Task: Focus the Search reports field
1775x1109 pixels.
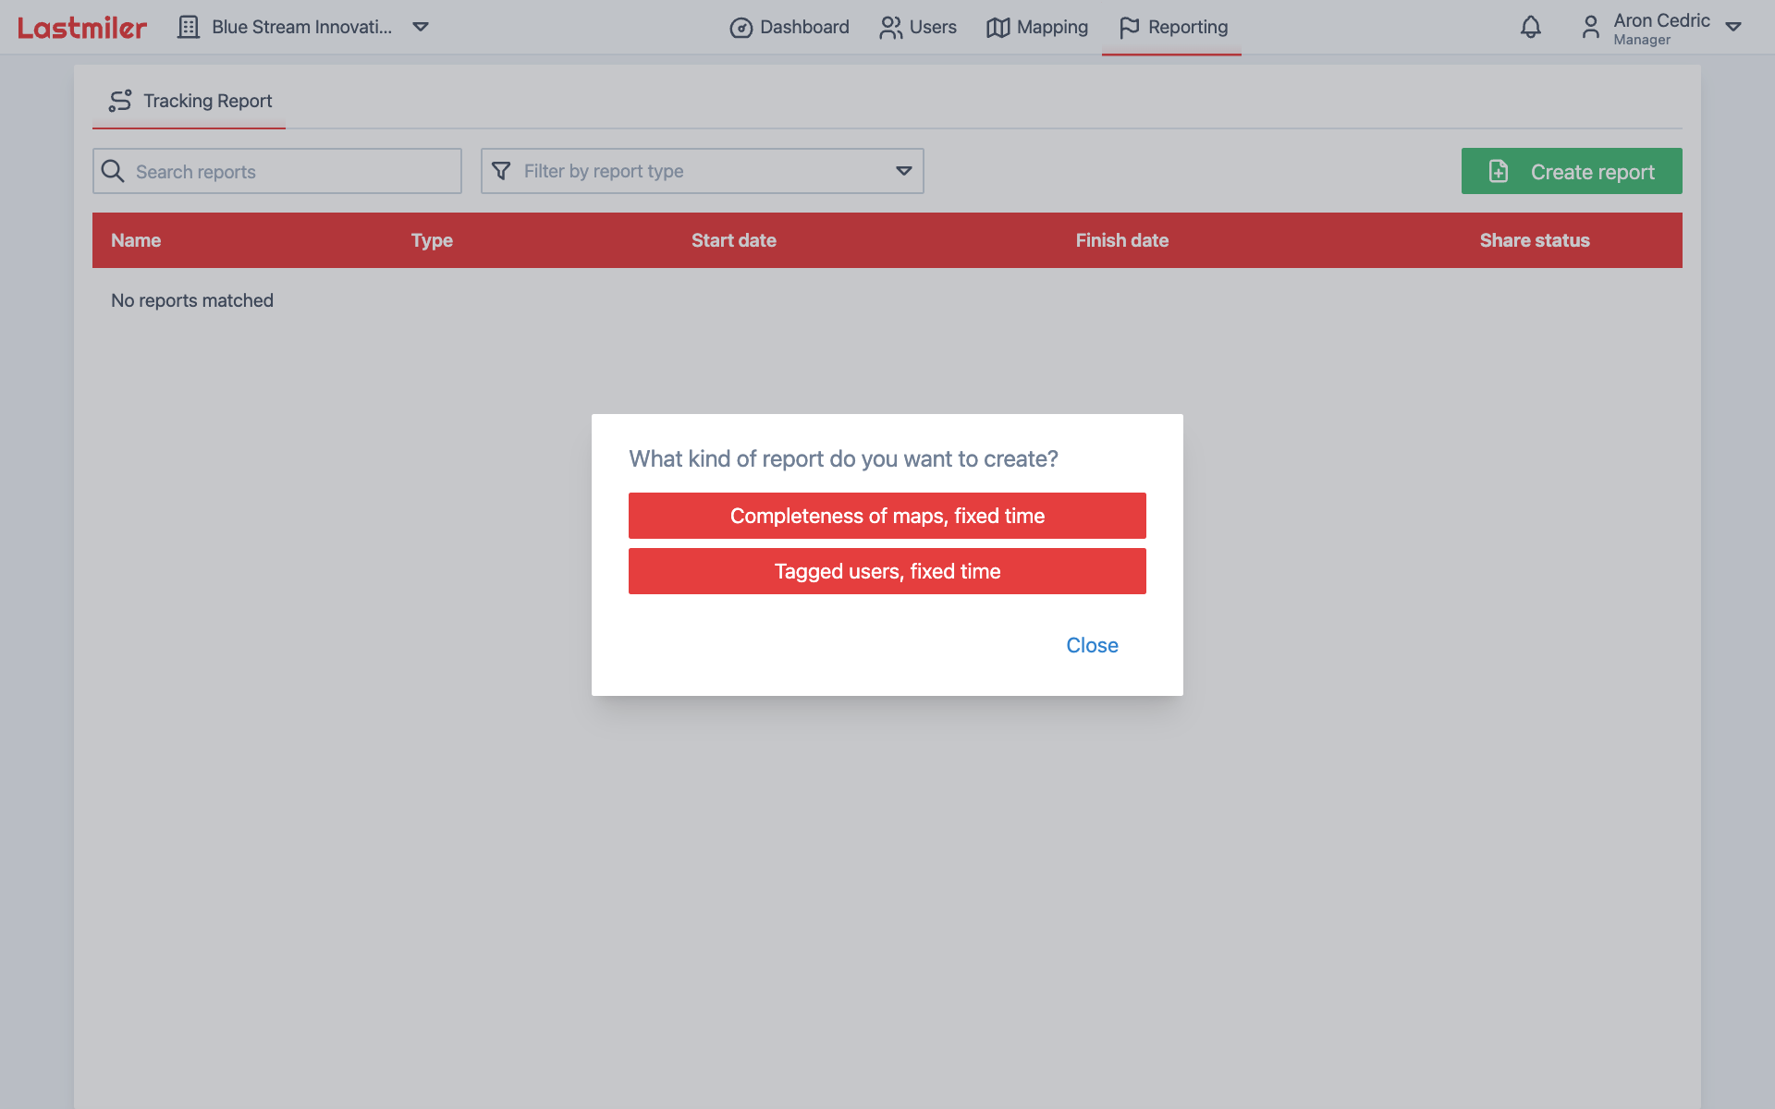Action: 277,171
